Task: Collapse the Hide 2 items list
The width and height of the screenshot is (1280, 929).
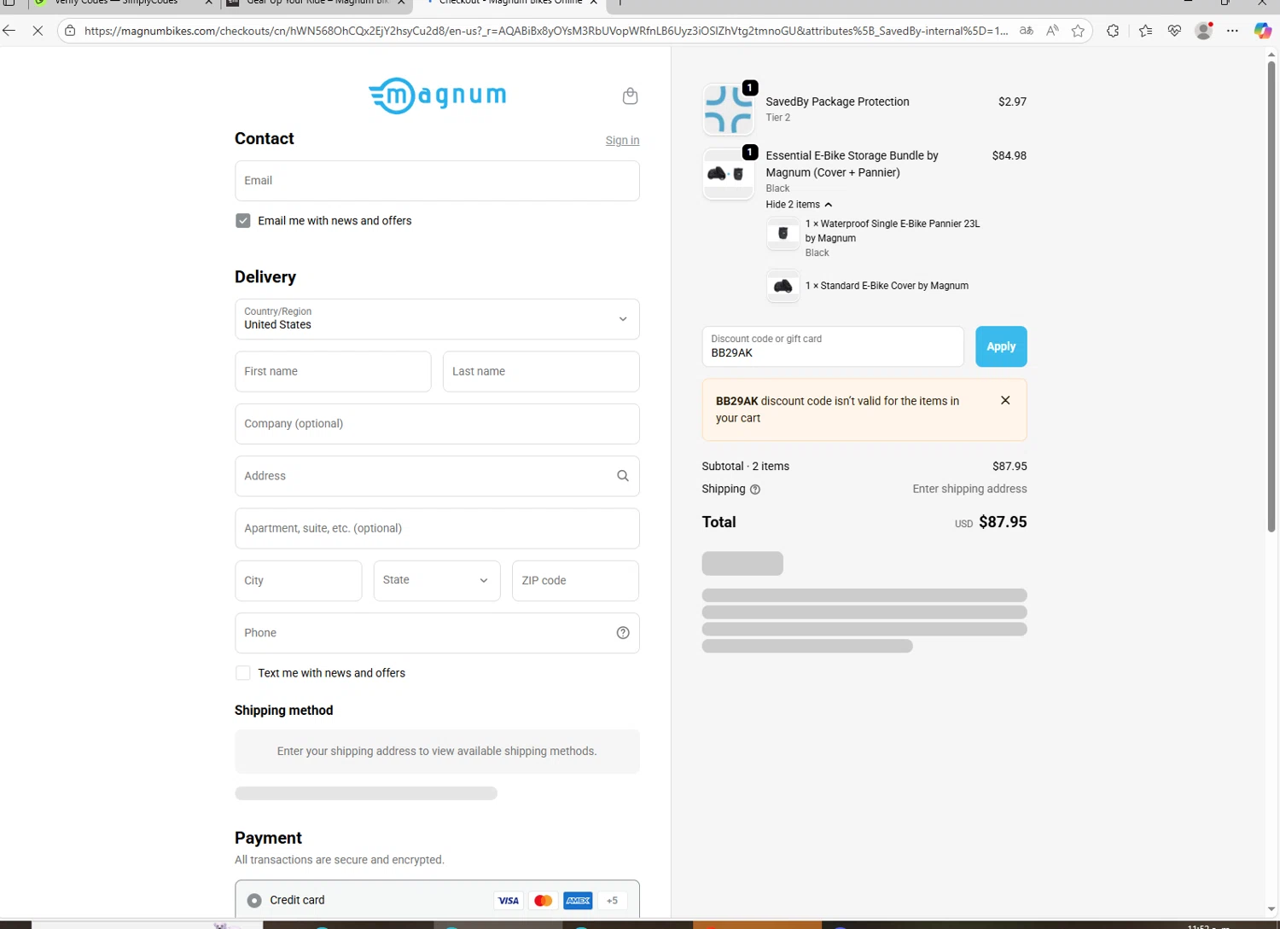Action: click(799, 205)
